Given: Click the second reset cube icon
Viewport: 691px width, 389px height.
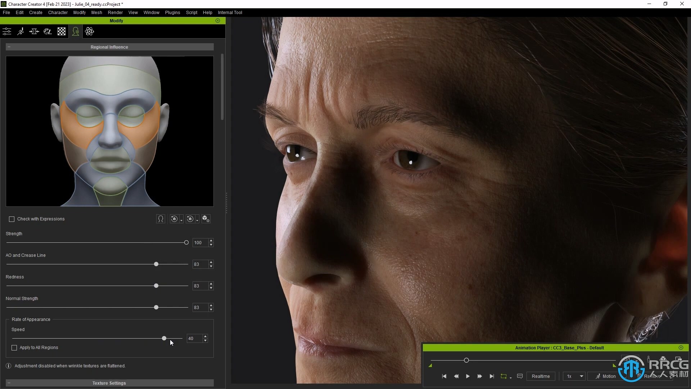Looking at the screenshot, I should pos(190,219).
